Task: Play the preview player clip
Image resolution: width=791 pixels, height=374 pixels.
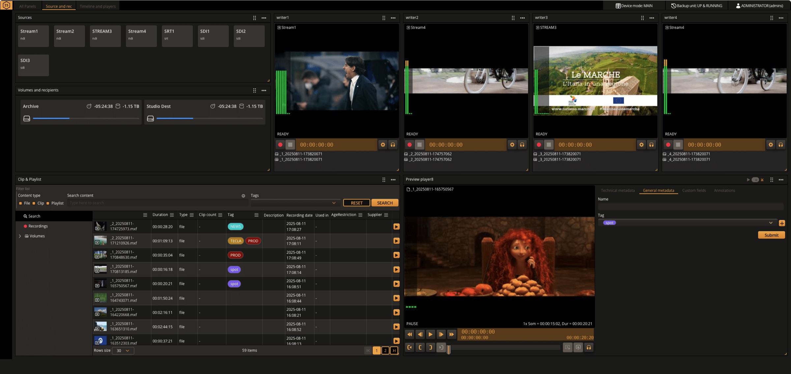Action: [430, 334]
